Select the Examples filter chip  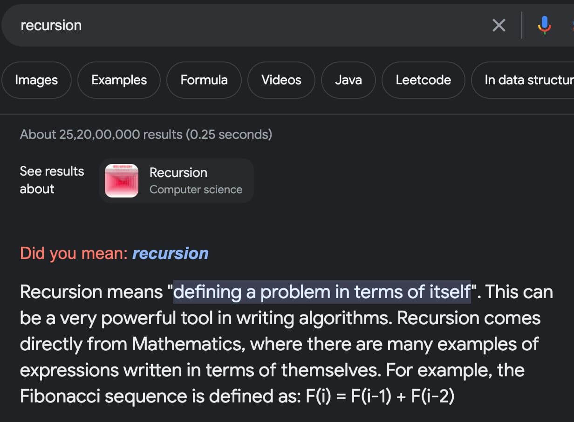point(119,80)
